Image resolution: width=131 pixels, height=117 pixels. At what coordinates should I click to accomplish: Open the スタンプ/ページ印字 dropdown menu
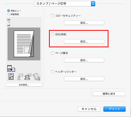65,4
